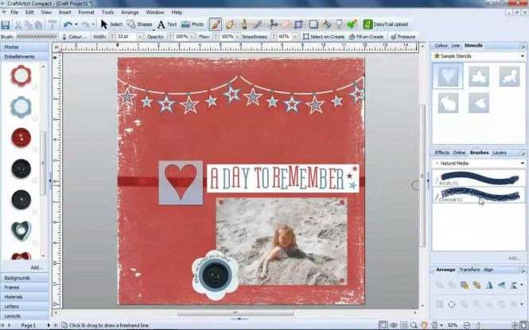The width and height of the screenshot is (529, 330).
Task: Click the DaisyTrail Upload button
Action: [x=386, y=25]
